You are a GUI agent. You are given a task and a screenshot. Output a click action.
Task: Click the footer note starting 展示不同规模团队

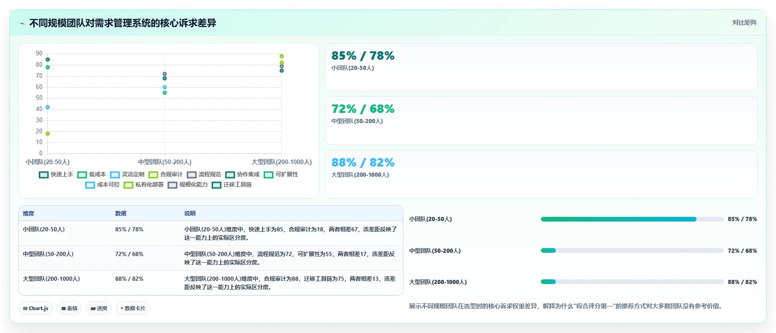566,306
